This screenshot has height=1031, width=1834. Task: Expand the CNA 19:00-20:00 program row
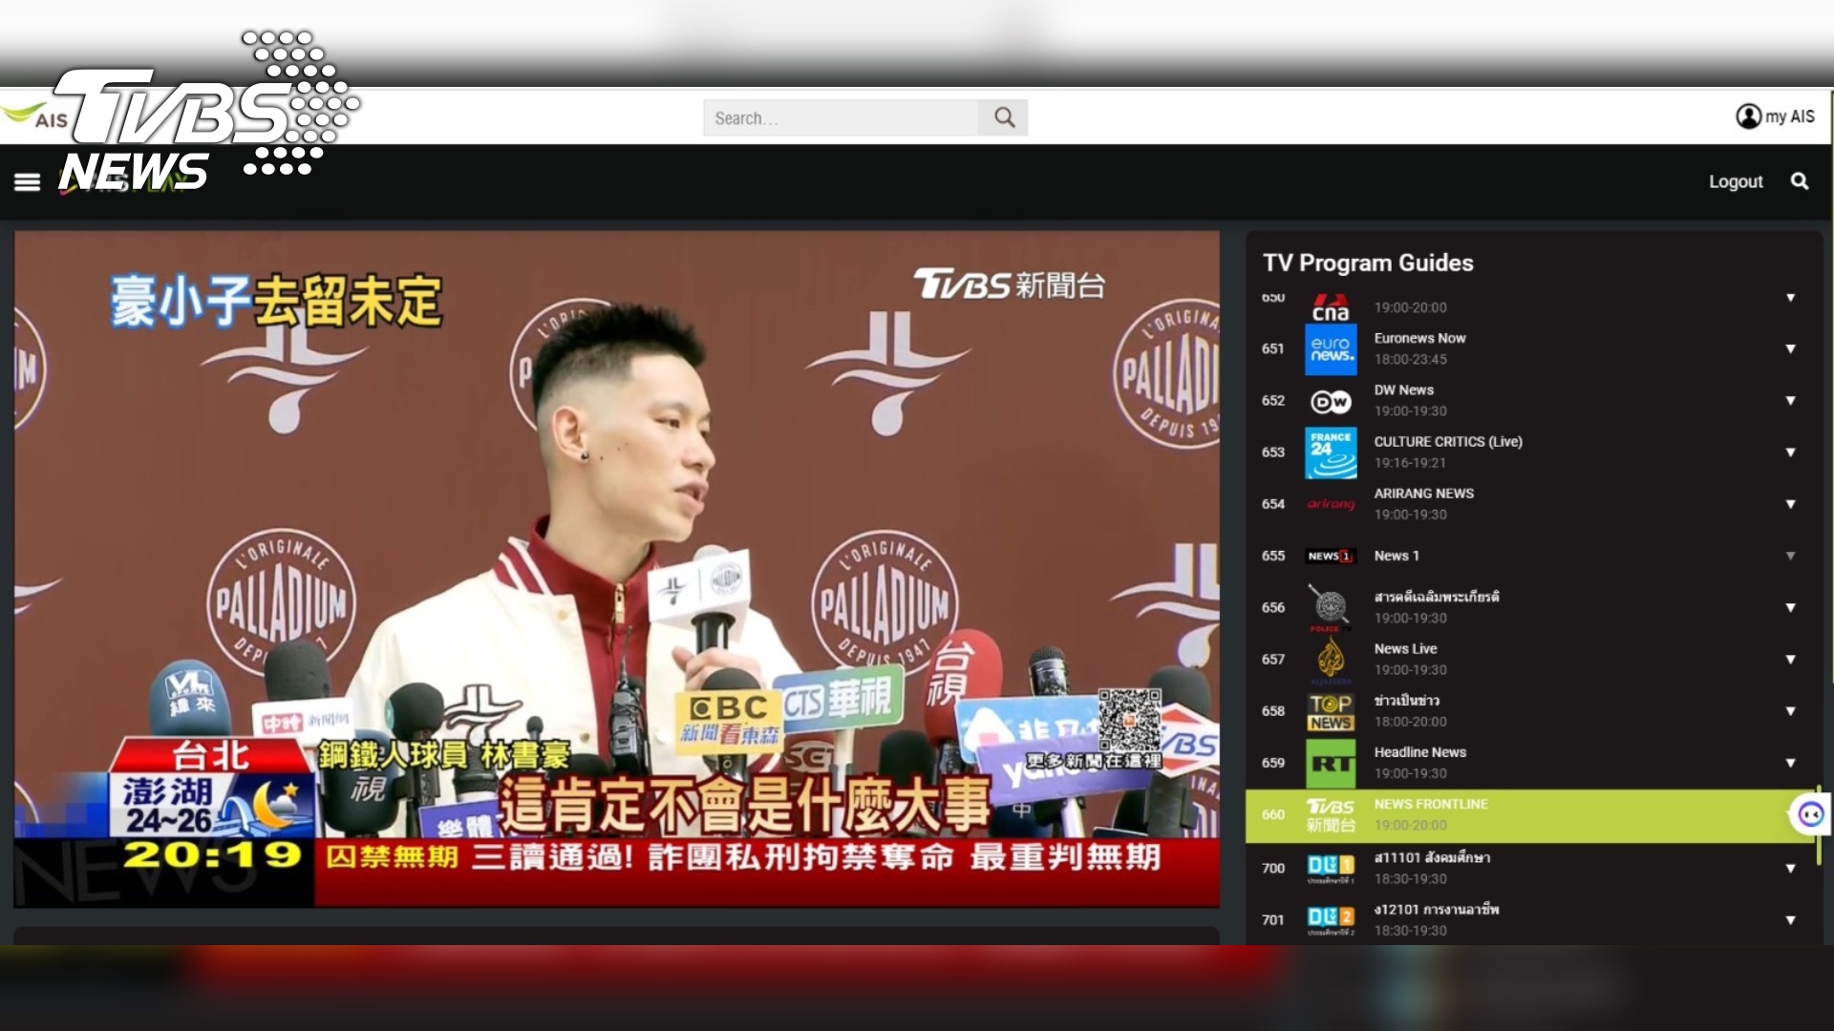pos(1791,298)
